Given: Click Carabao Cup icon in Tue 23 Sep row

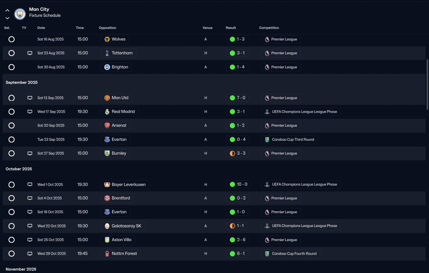Looking at the screenshot, I should coord(267,140).
